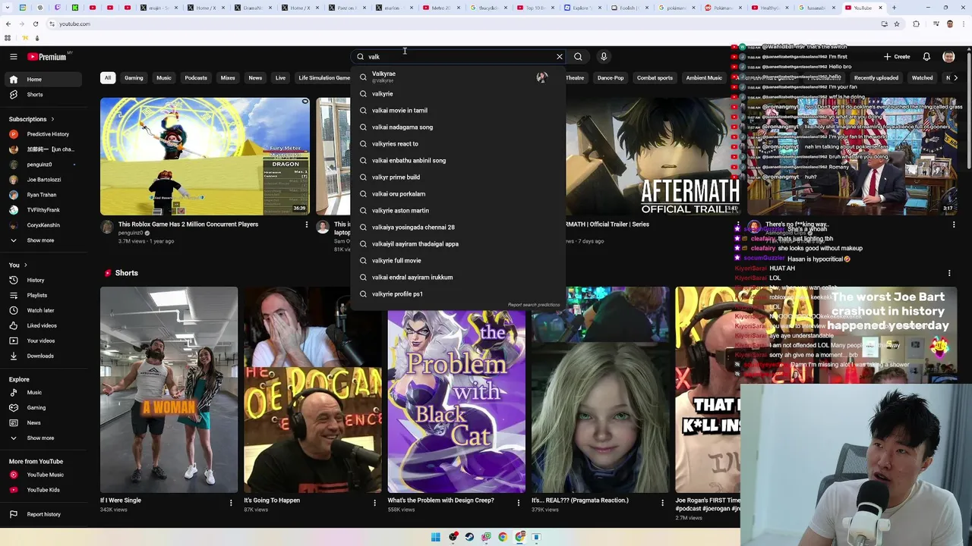972x546 pixels.
Task: Select the Mixes filter chip
Action: point(228,77)
